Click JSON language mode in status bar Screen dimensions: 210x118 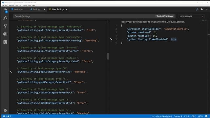click(x=200, y=116)
